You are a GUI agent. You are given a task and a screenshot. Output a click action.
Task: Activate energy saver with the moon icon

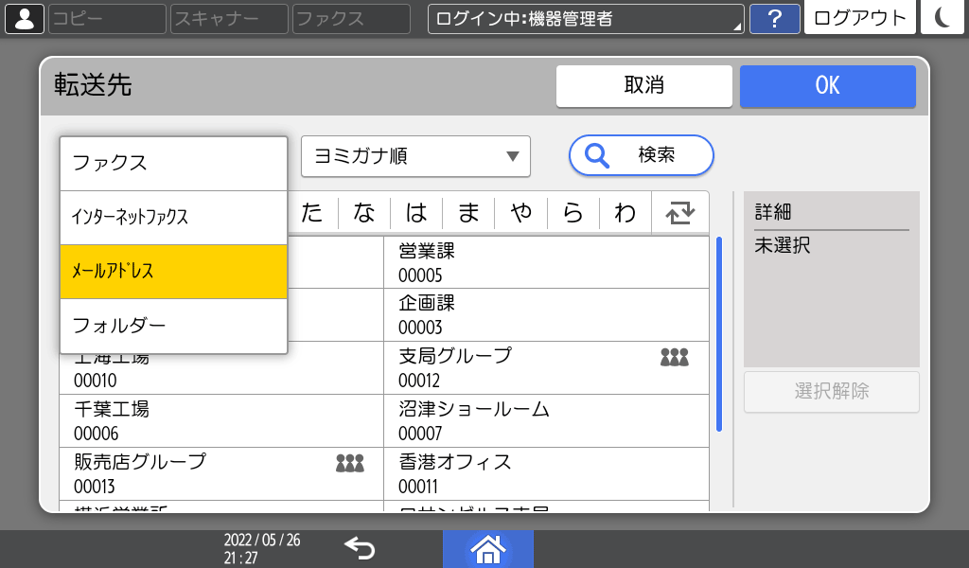942,18
